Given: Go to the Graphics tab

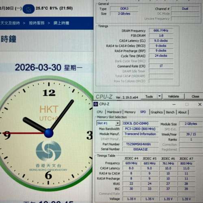Looking at the screenshot, I should tap(157, 112).
